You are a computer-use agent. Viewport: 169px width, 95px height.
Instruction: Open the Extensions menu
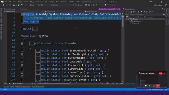click(64, 2)
